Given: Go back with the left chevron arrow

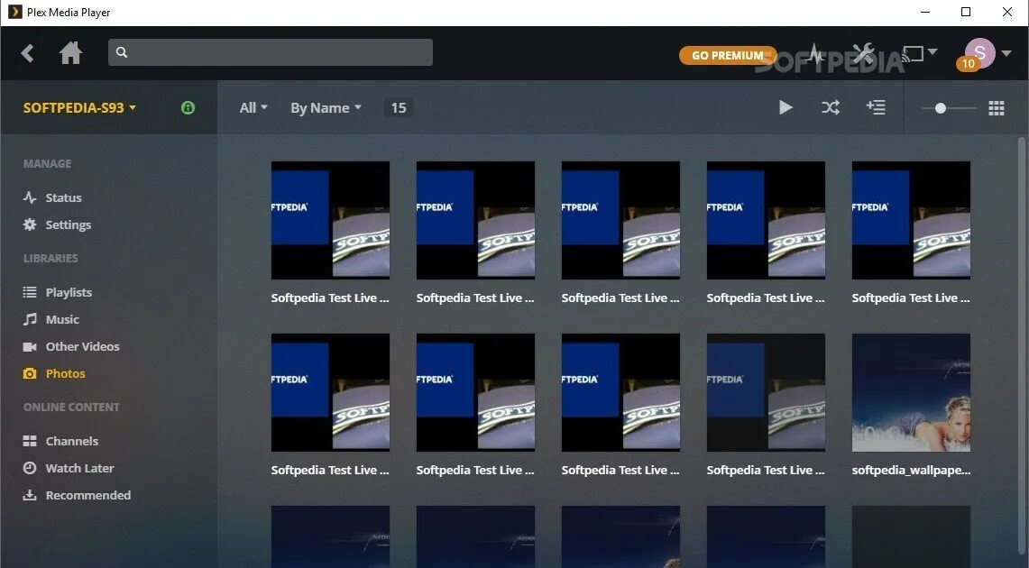Looking at the screenshot, I should point(27,53).
